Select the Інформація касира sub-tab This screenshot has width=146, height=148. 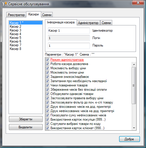tap(61, 22)
